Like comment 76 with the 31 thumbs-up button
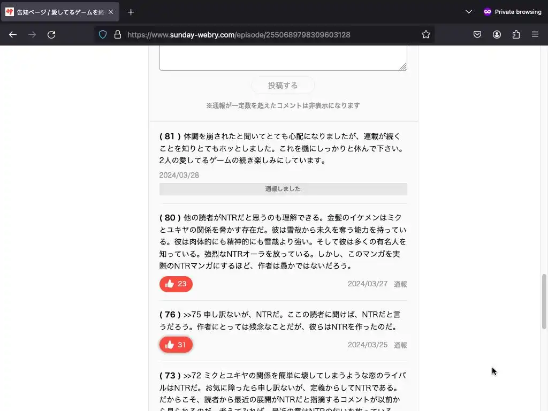 click(176, 345)
